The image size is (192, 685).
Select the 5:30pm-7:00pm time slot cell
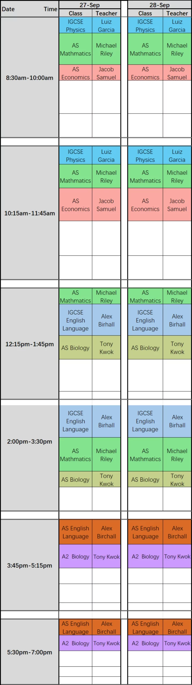click(29, 652)
